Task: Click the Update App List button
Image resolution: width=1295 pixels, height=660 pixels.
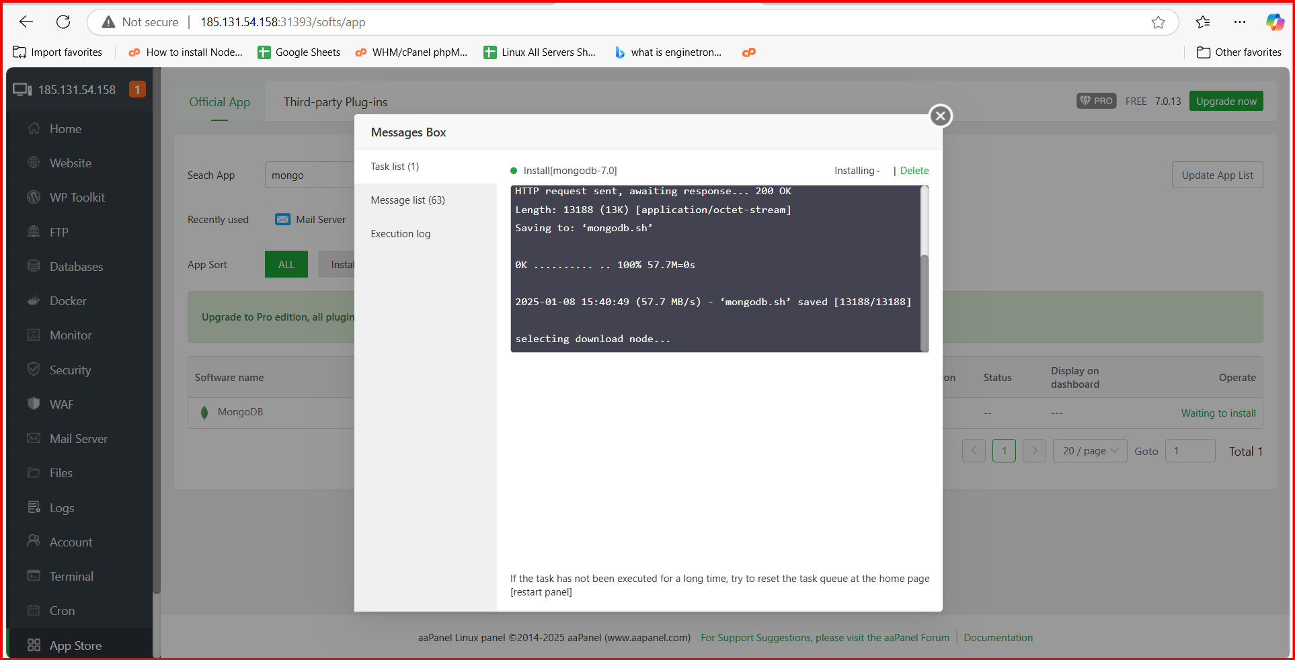Action: click(x=1218, y=175)
